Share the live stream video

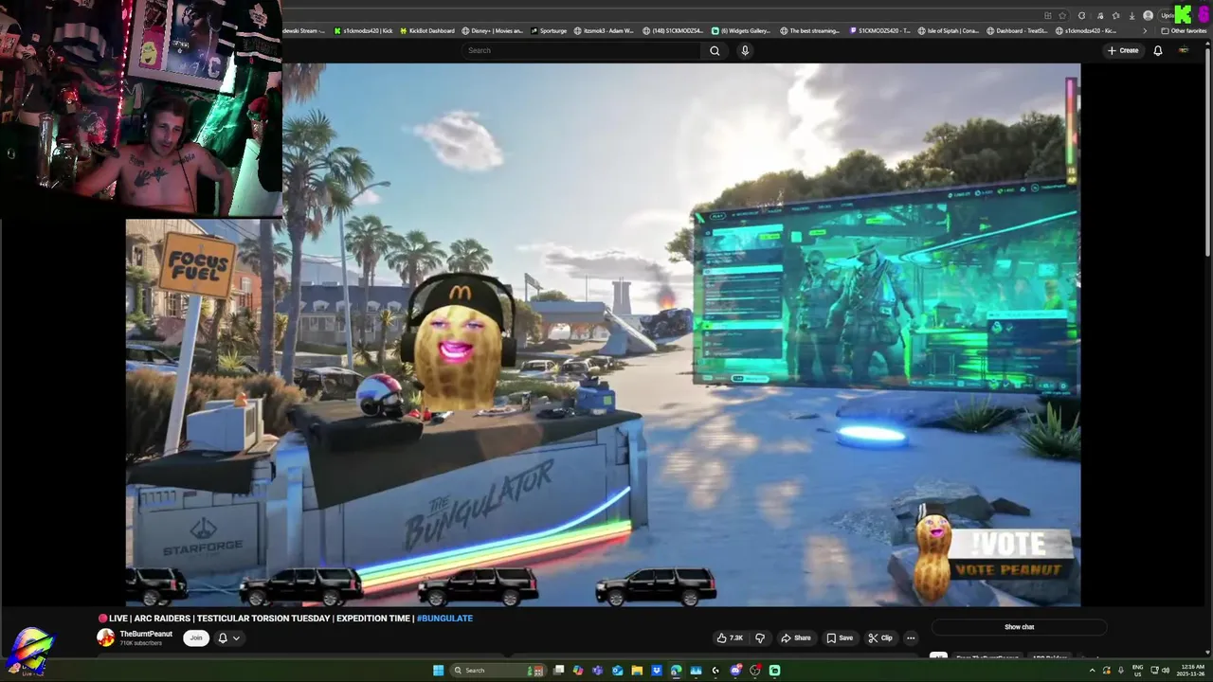(795, 637)
